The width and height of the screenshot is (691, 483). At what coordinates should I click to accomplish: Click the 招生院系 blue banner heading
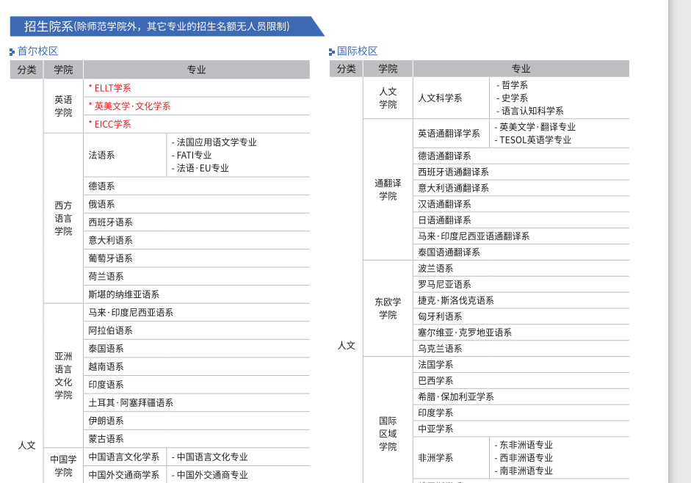pos(167,26)
